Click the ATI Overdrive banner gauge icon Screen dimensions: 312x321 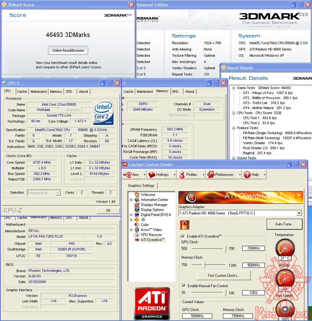click(x=191, y=197)
